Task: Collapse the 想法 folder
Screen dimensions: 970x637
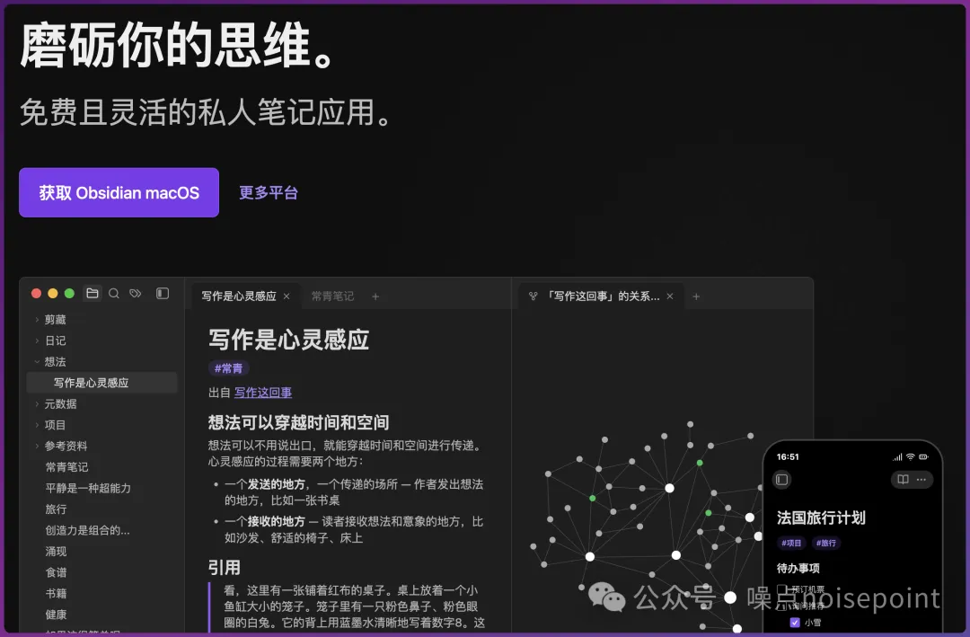Action: tap(37, 361)
